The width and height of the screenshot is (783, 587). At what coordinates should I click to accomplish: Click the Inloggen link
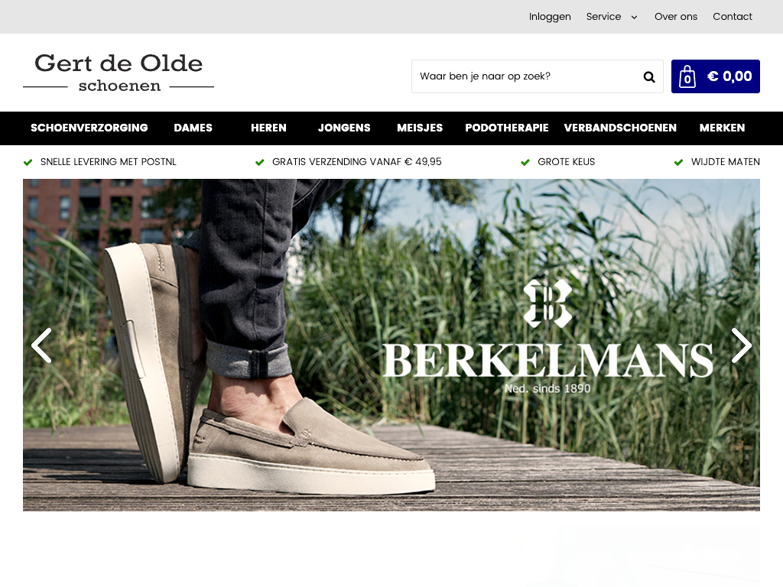550,17
